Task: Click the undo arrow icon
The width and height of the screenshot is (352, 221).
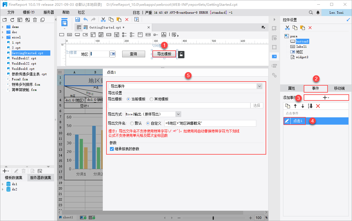Action: (x=86, y=20)
